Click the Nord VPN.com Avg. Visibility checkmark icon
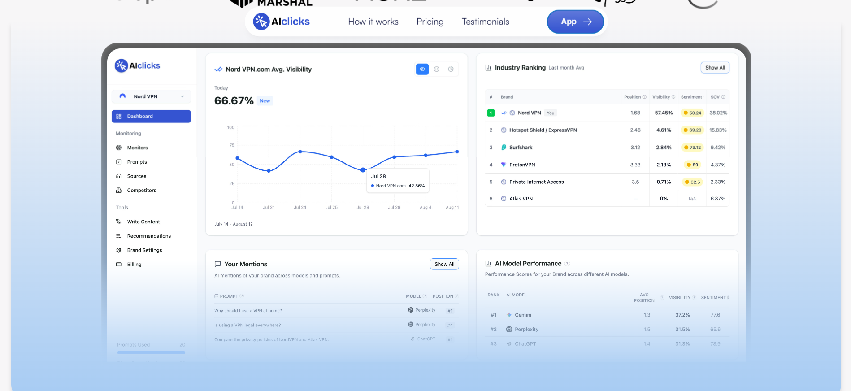 pyautogui.click(x=218, y=70)
